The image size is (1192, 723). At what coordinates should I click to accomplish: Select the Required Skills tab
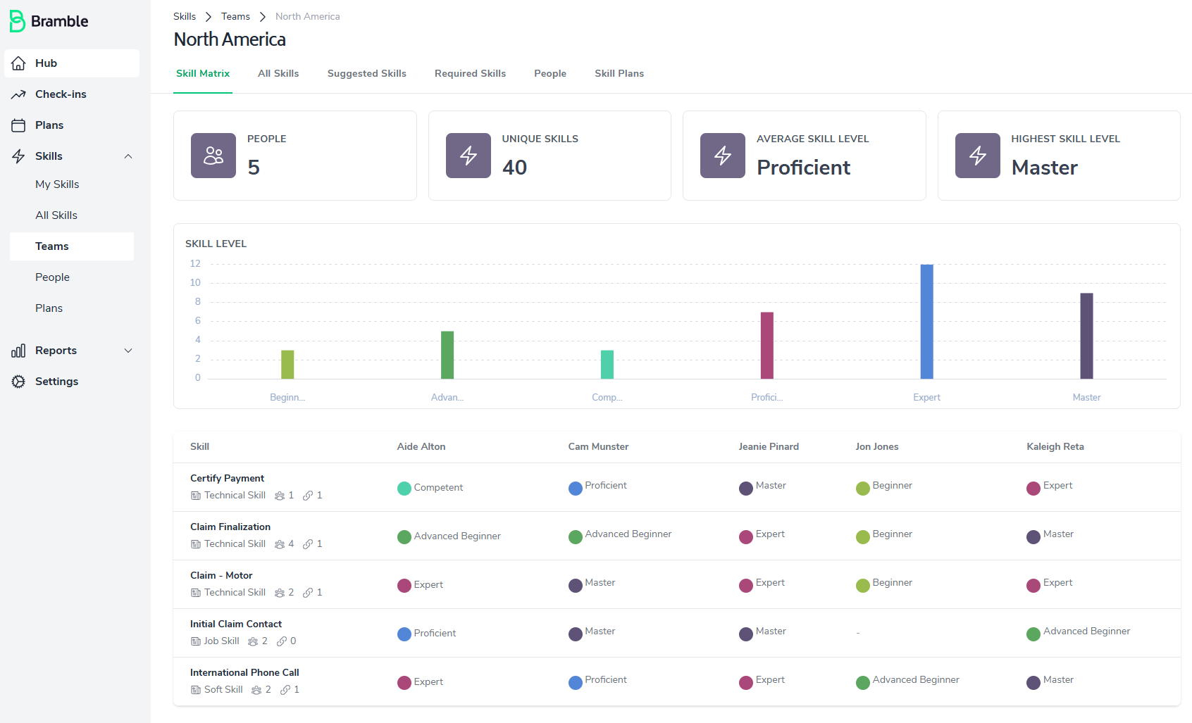[471, 73]
